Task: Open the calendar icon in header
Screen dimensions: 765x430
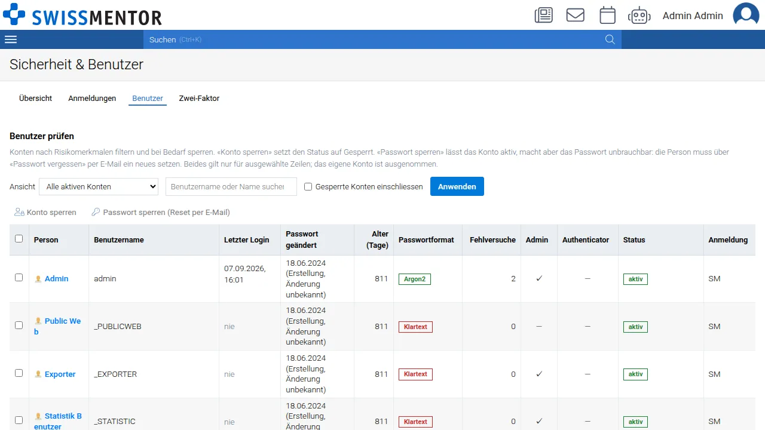Action: (607, 15)
